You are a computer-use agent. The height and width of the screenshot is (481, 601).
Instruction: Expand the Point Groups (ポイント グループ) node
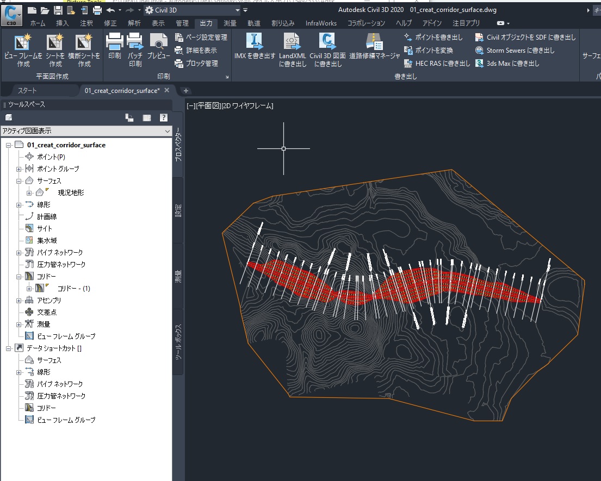click(18, 169)
